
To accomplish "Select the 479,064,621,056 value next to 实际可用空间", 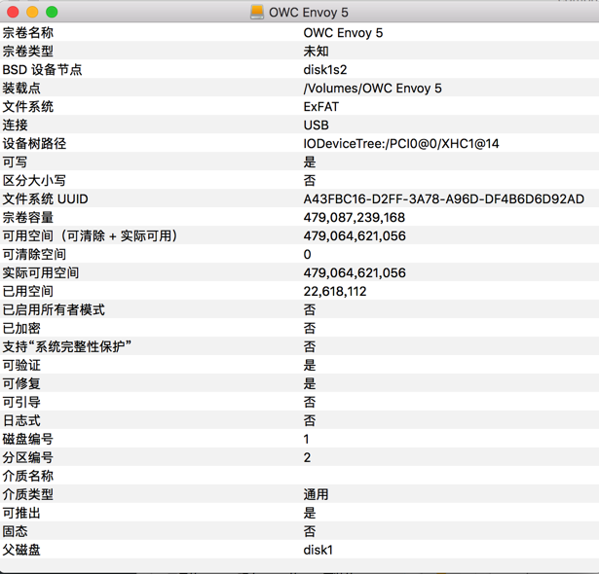I will point(355,272).
